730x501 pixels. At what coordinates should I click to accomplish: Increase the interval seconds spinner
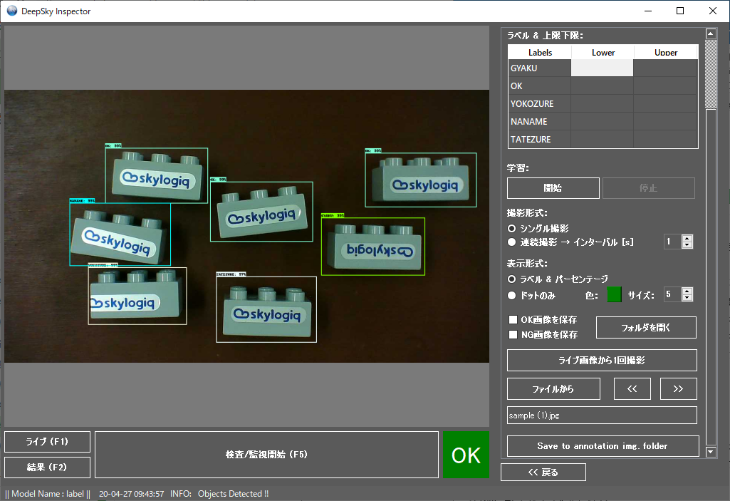687,238
